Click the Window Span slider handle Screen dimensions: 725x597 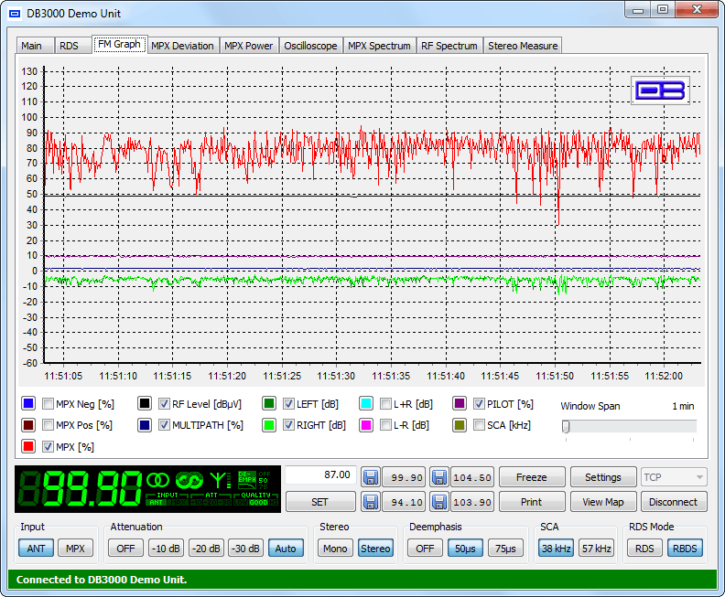567,426
